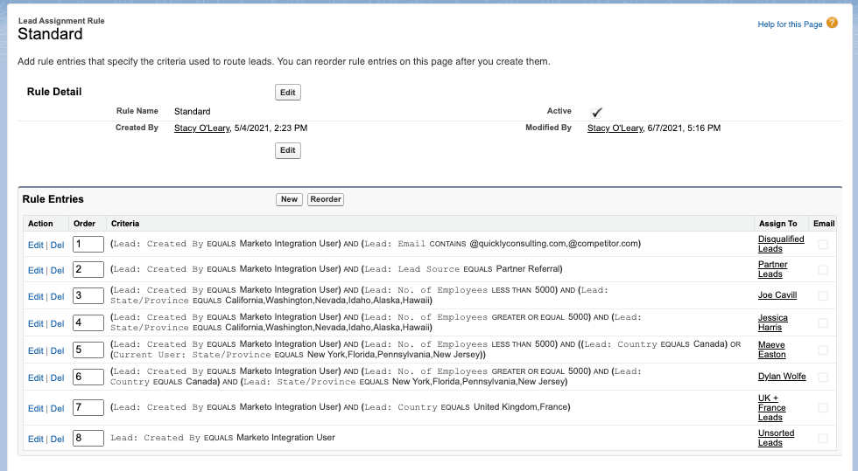Click Email checkbox for Jessica Harris row
This screenshot has height=471, width=858.
pyautogui.click(x=822, y=323)
